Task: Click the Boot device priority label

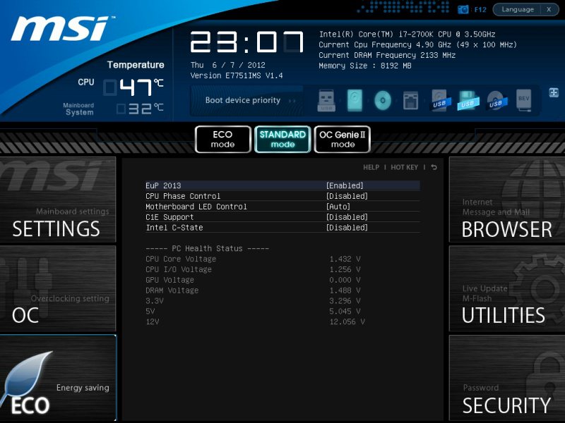Action: pyautogui.click(x=243, y=100)
